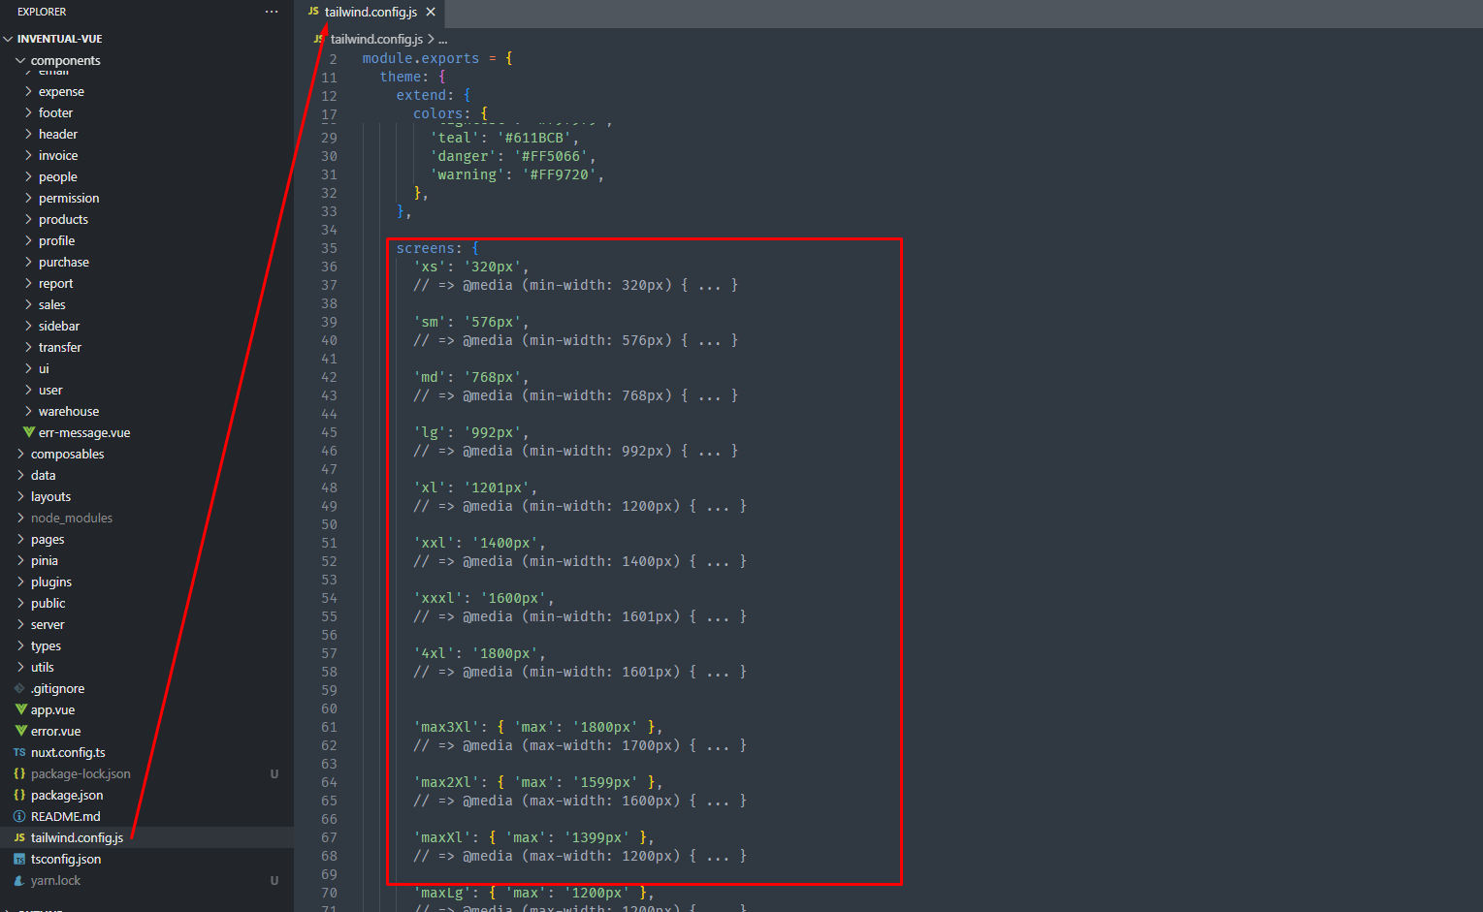Image resolution: width=1483 pixels, height=912 pixels.
Task: Click the sticky 'module.exports = {' line
Action: [437, 58]
